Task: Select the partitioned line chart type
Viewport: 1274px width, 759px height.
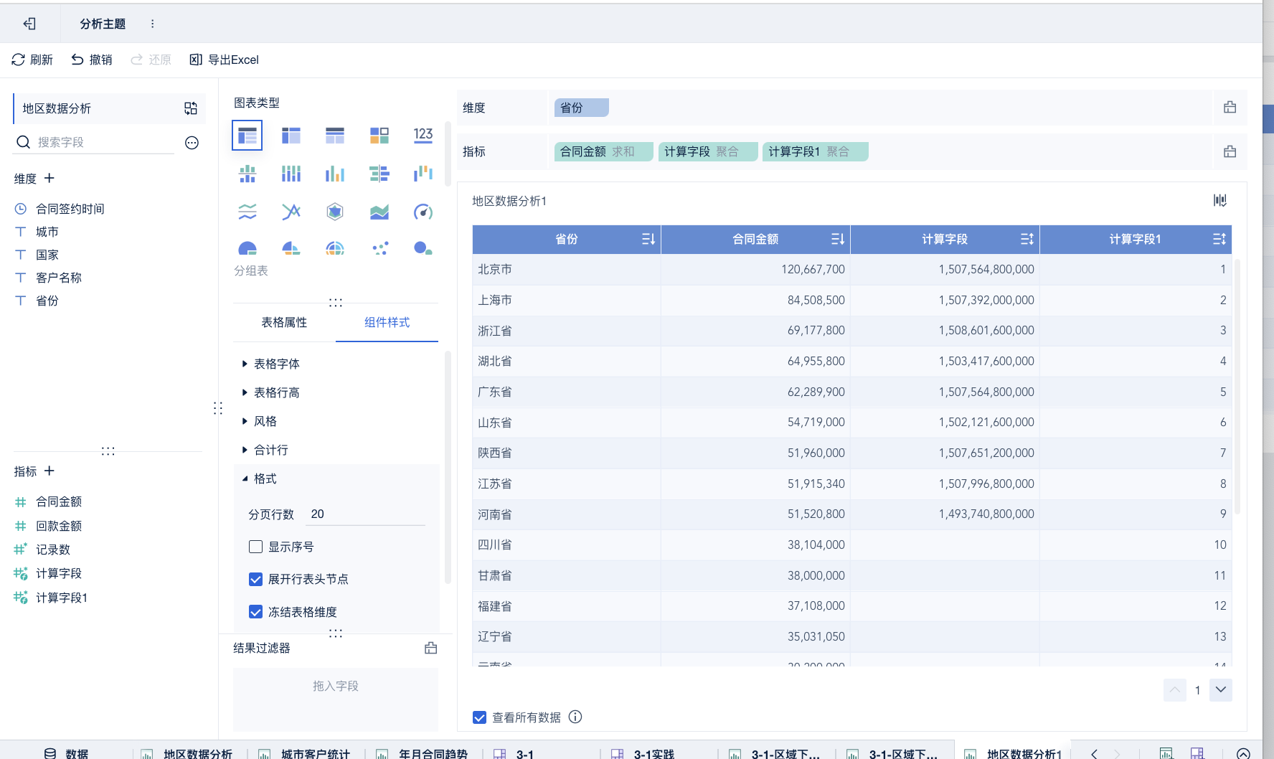Action: pyautogui.click(x=247, y=212)
